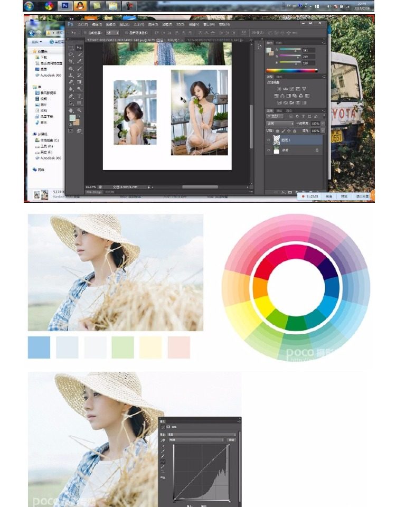Open the layer filter 类型 dropdown
This screenshot has height=507, width=396.
[275, 116]
